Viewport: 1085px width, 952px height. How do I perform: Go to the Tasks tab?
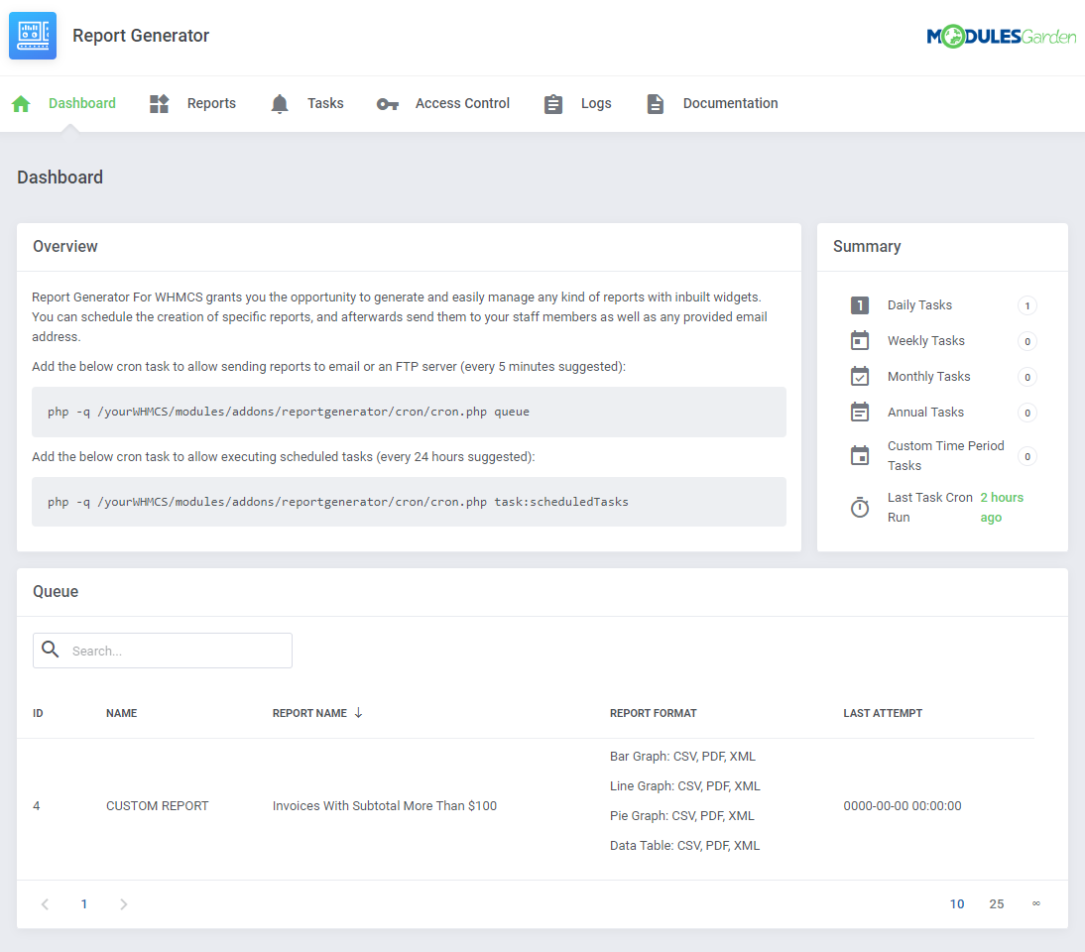325,103
